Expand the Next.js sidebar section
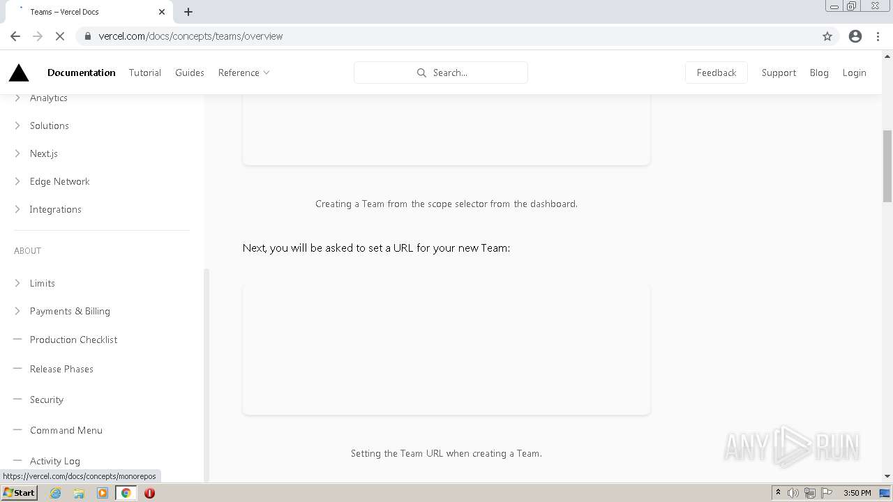This screenshot has width=893, height=502. click(x=17, y=153)
